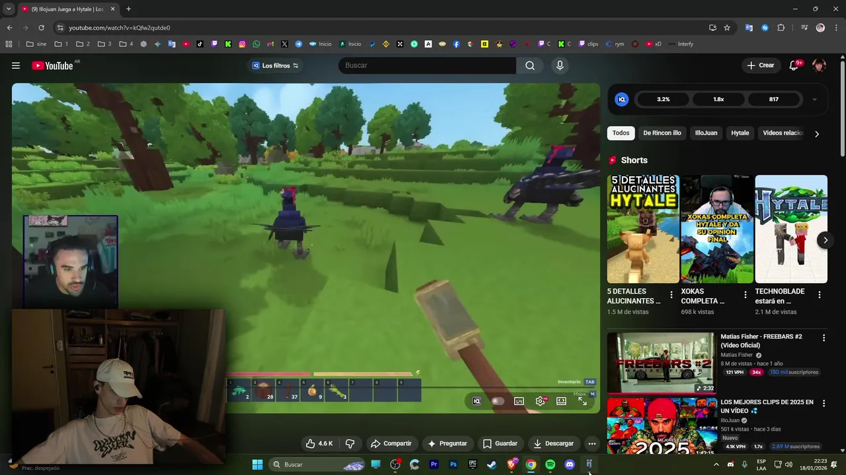
Task: Open the sine bookmarks folder
Action: (x=36, y=44)
